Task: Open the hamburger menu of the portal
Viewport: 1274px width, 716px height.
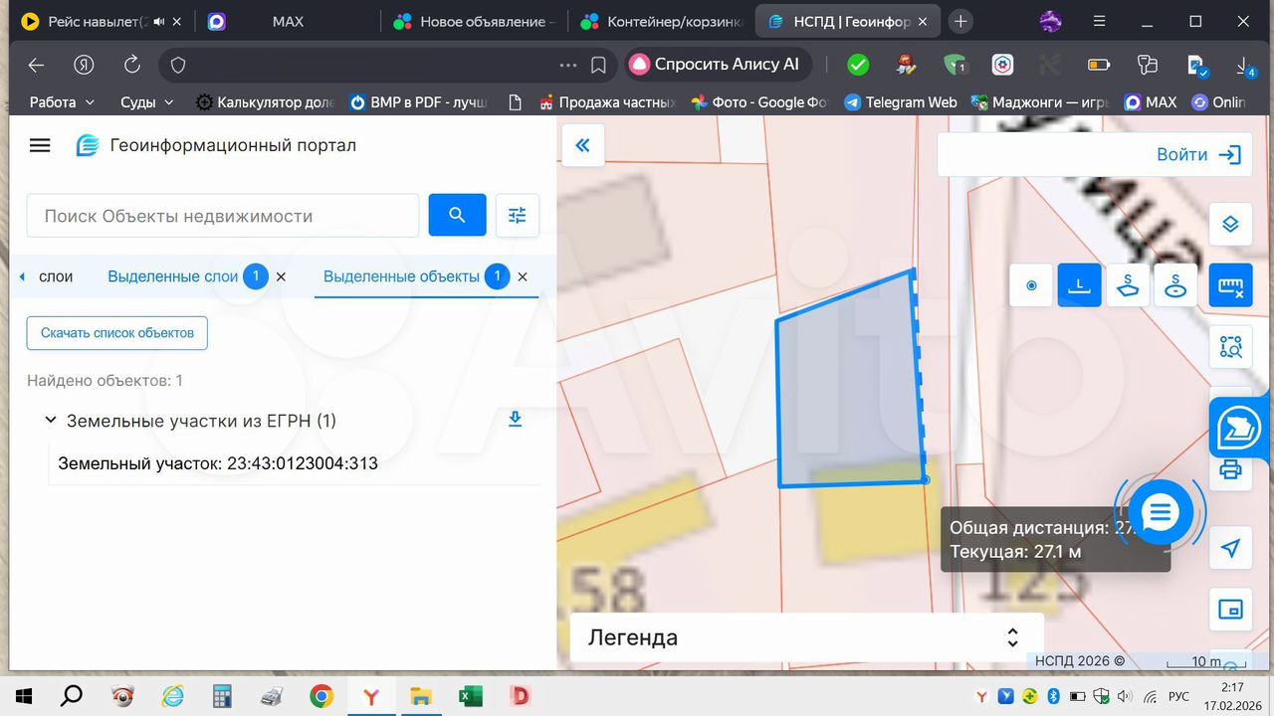Action: coord(40,145)
